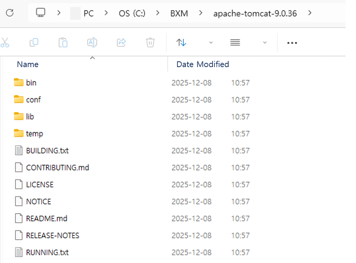Click the Cut scissors icon
Screen dimensions: 356x263
coord(5,42)
